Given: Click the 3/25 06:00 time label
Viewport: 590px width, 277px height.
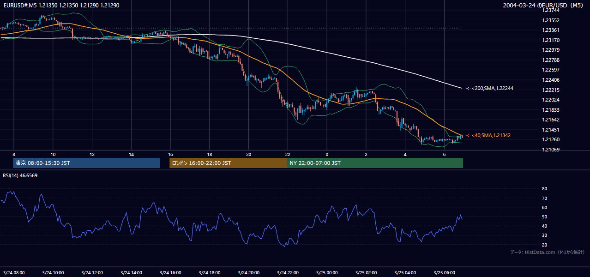Looking at the screenshot, I should click(x=444, y=273).
